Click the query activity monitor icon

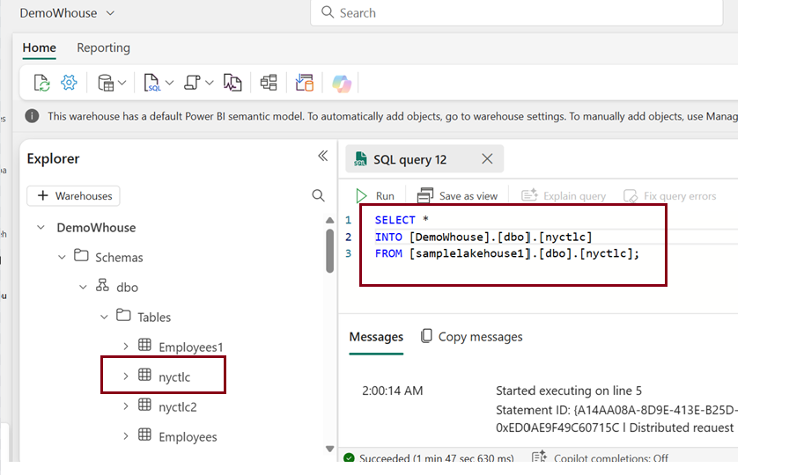232,83
